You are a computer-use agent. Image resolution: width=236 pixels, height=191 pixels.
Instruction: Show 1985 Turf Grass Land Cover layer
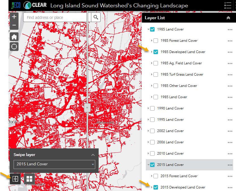156,74
